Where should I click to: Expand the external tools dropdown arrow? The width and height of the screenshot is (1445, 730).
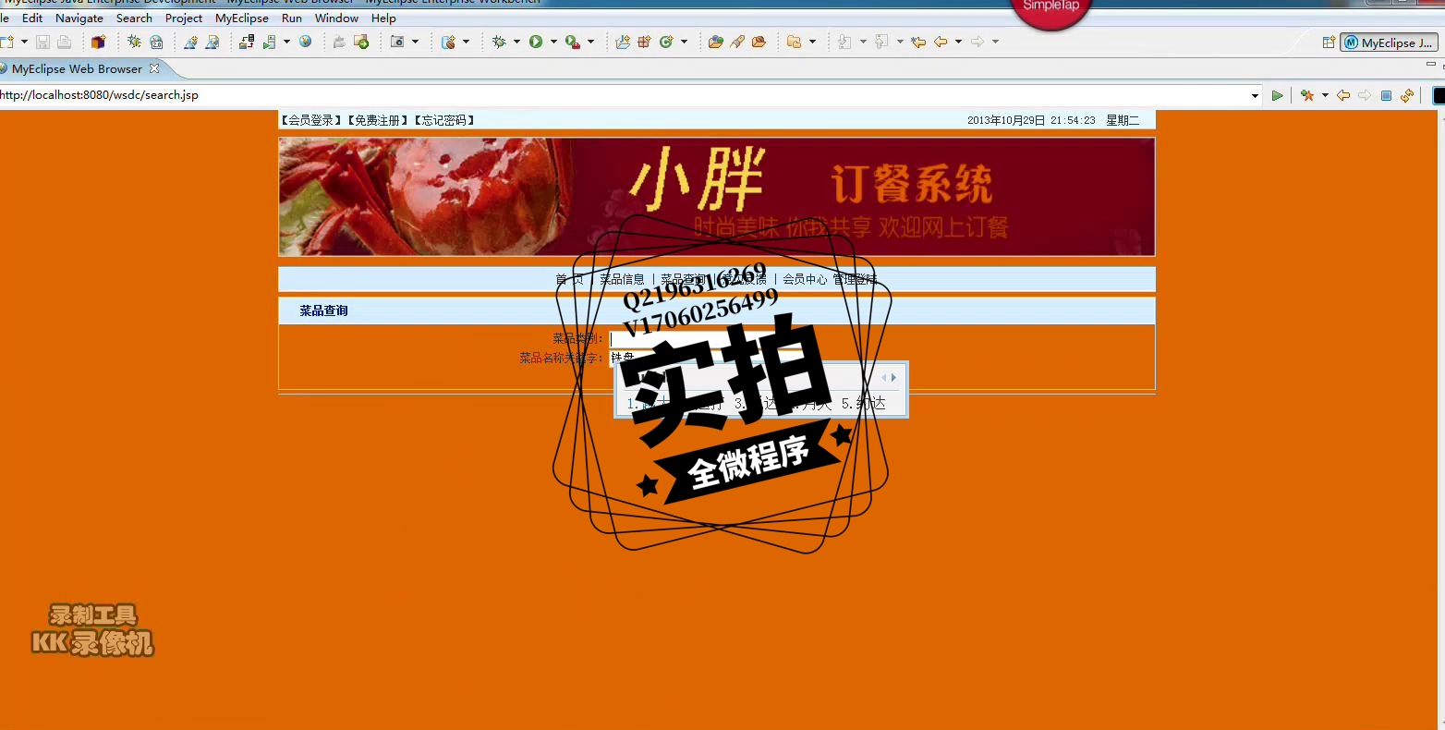pyautogui.click(x=590, y=42)
